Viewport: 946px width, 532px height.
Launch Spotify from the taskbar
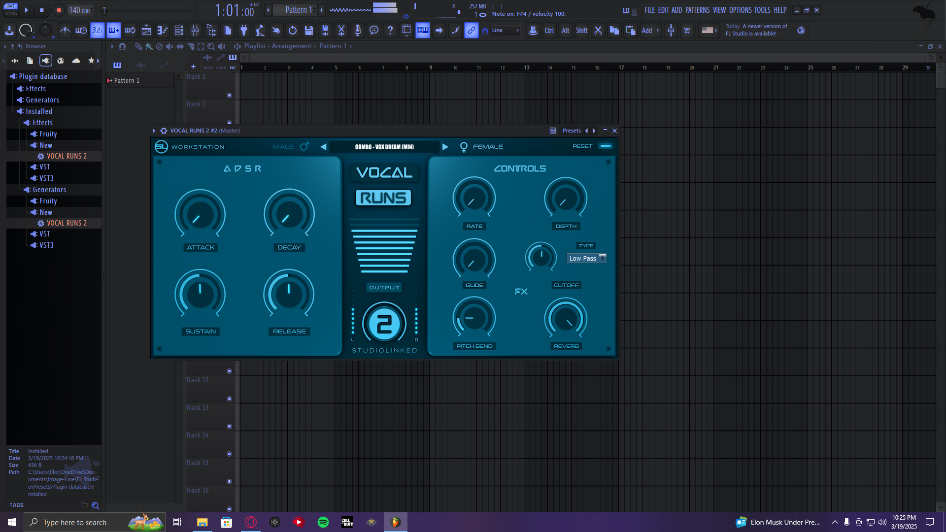point(323,522)
